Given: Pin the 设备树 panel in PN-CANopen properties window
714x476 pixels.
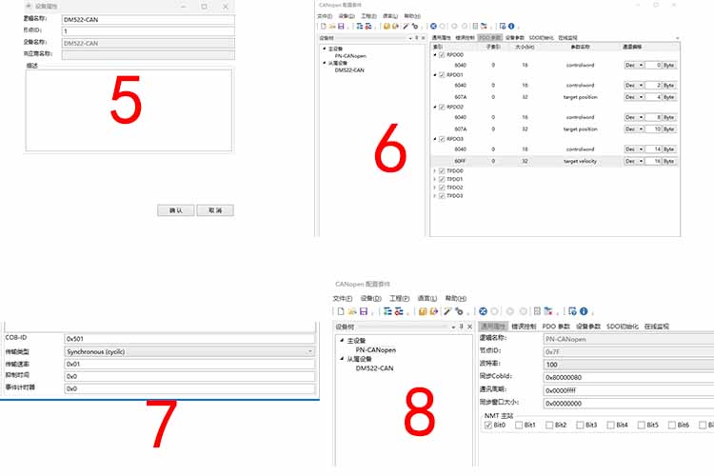Looking at the screenshot, I should (462, 327).
